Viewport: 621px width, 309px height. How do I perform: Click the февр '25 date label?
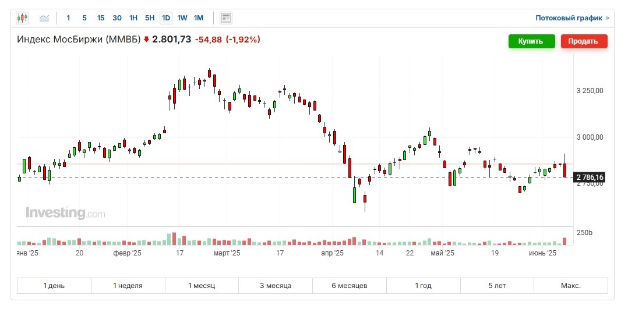pos(127,253)
